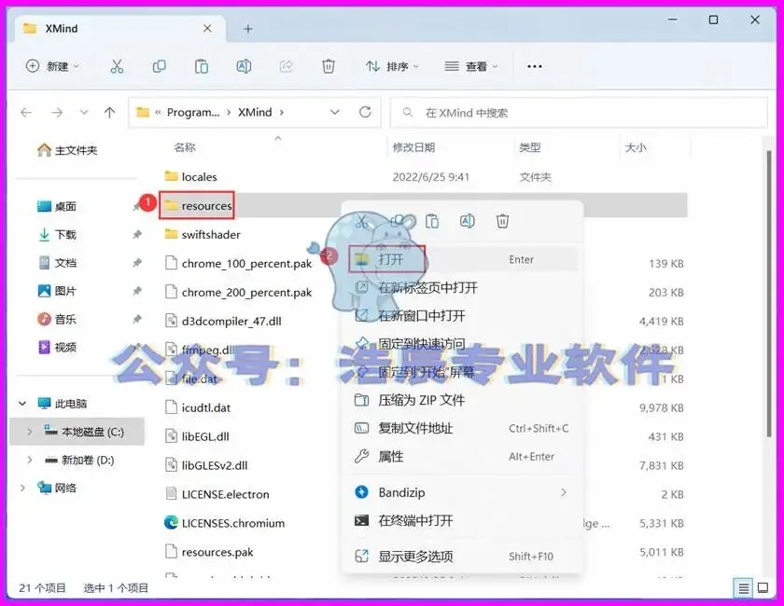The image size is (784, 606).
Task: Click the context menu Copy icon
Action: click(398, 221)
